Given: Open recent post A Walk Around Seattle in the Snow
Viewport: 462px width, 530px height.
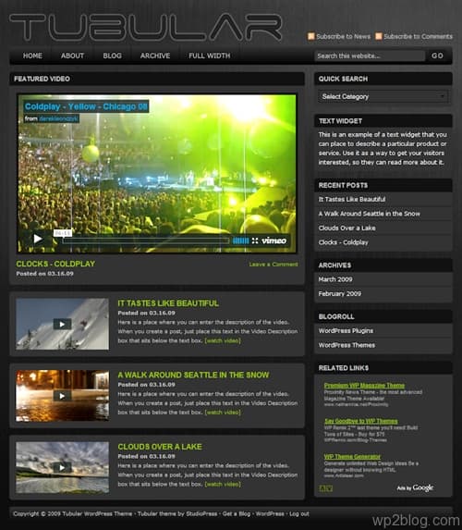Looking at the screenshot, I should click(x=369, y=214).
